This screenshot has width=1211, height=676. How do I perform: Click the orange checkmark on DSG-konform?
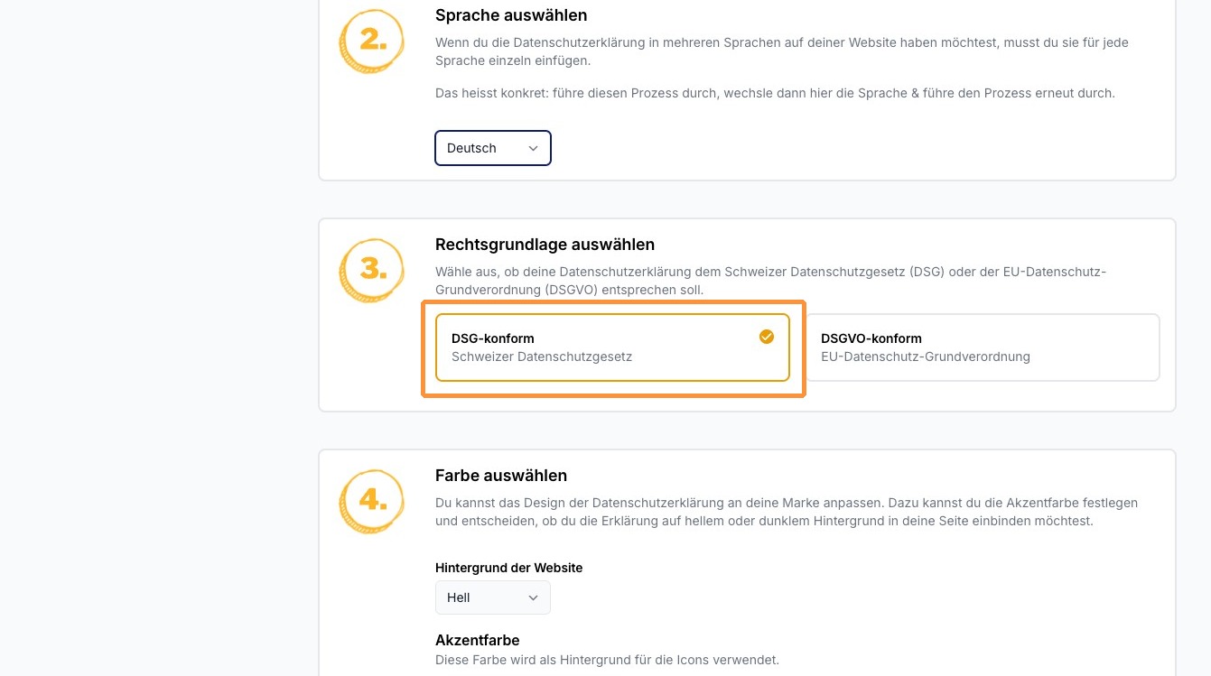click(x=767, y=337)
